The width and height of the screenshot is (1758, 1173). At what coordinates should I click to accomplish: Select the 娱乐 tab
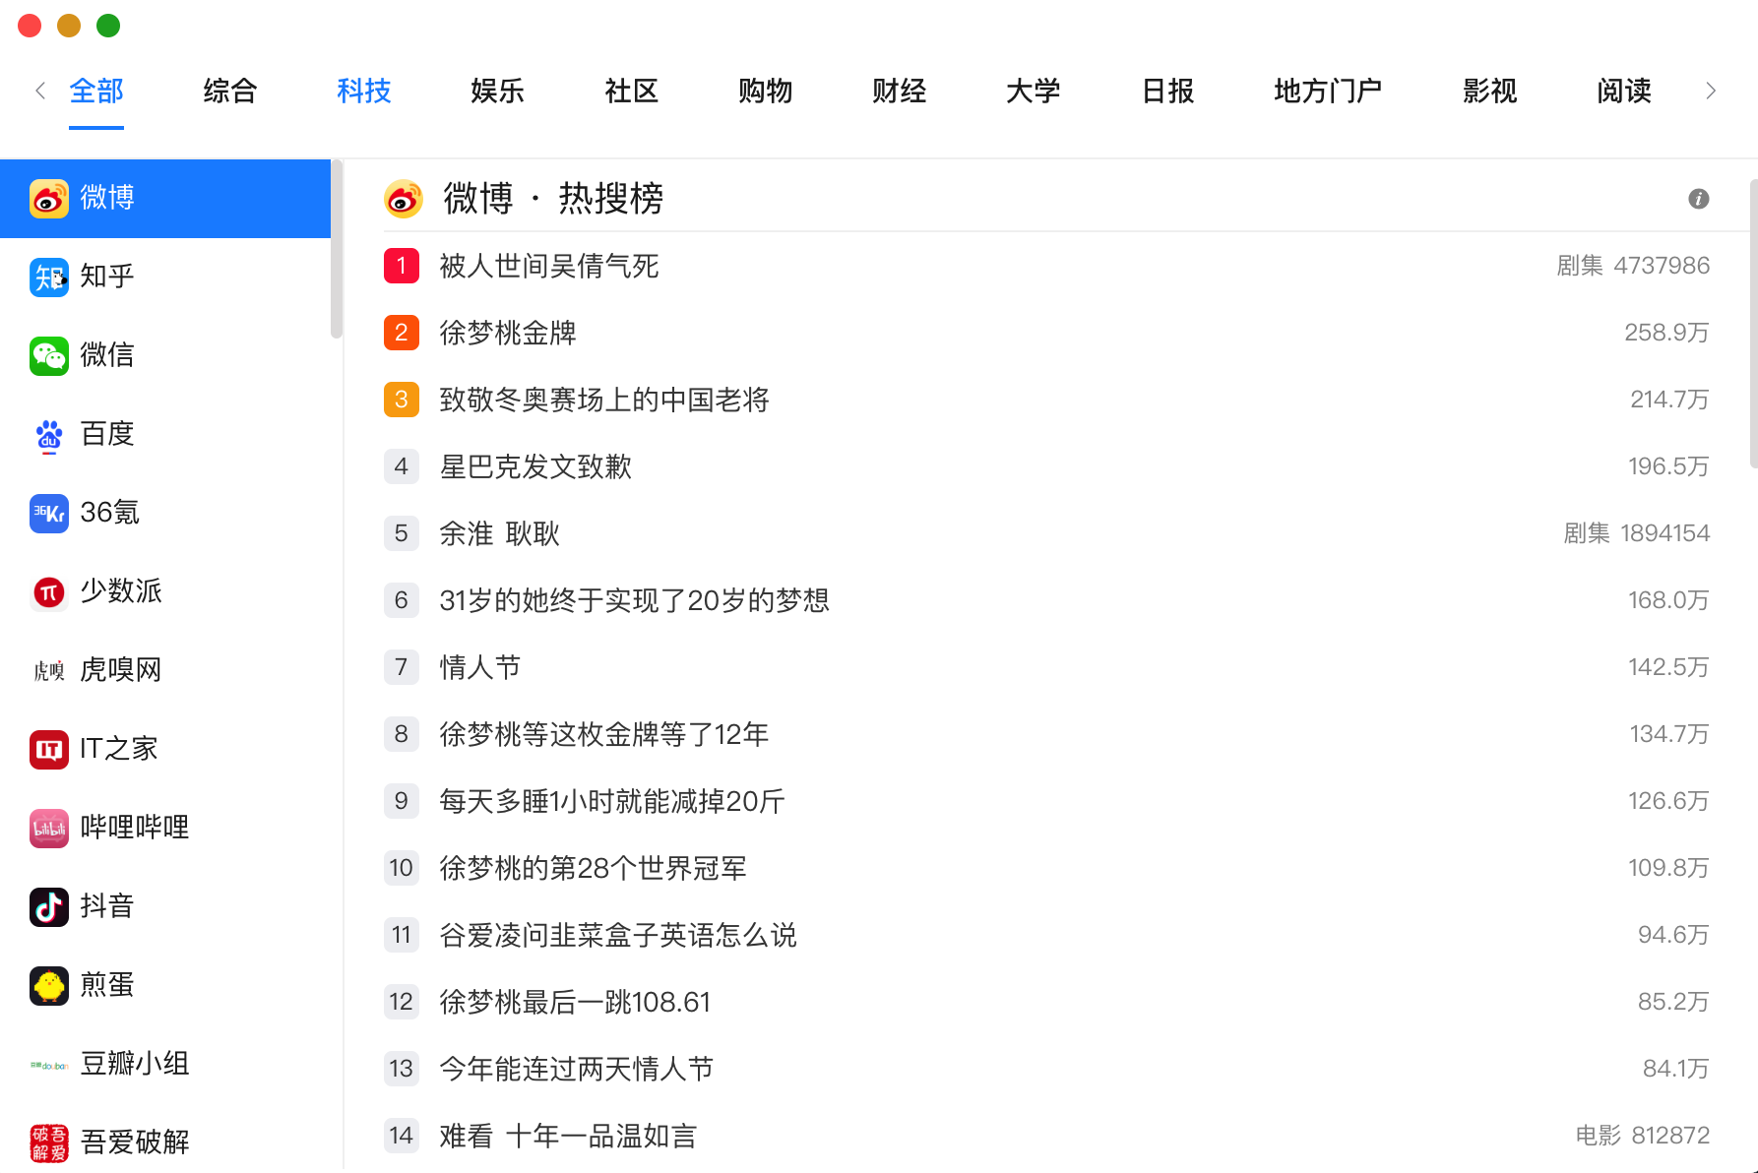[x=498, y=91]
